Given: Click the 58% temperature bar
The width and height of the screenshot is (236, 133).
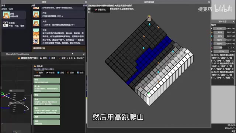Looking at the screenshot, I should [x=220, y=48].
